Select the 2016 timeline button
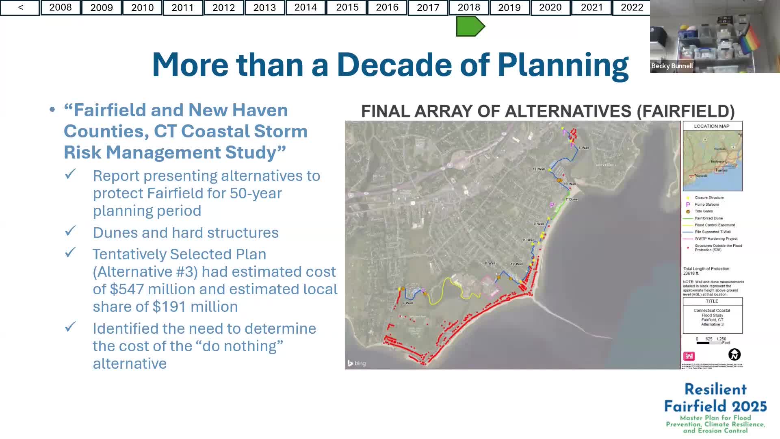This screenshot has width=780, height=439. (387, 7)
